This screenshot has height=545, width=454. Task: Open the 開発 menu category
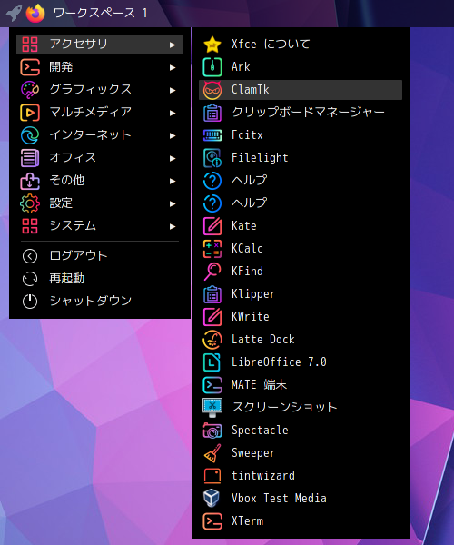[100, 67]
